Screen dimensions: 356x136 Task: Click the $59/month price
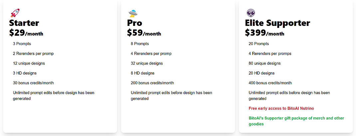[x=144, y=33]
